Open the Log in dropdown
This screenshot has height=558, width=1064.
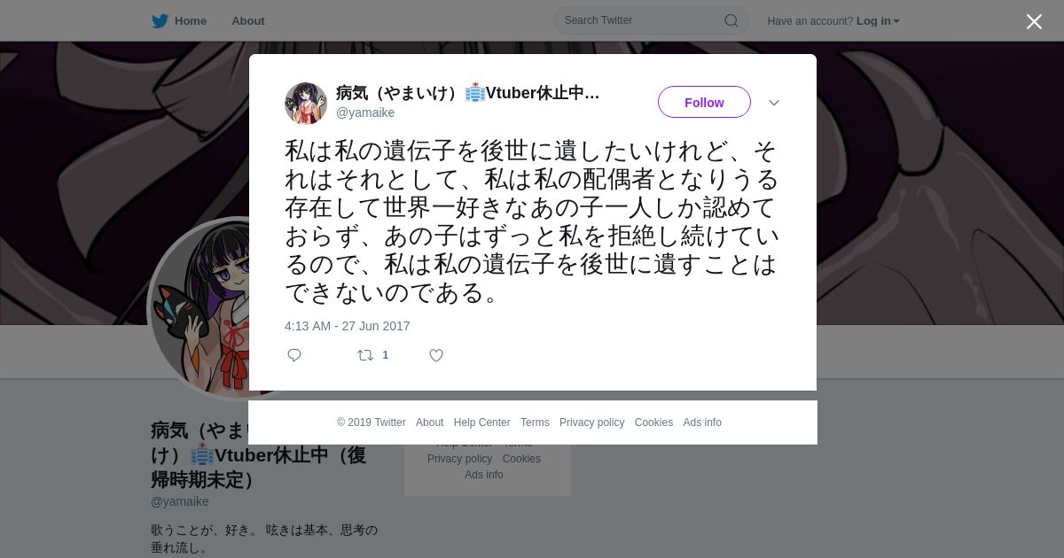point(878,21)
